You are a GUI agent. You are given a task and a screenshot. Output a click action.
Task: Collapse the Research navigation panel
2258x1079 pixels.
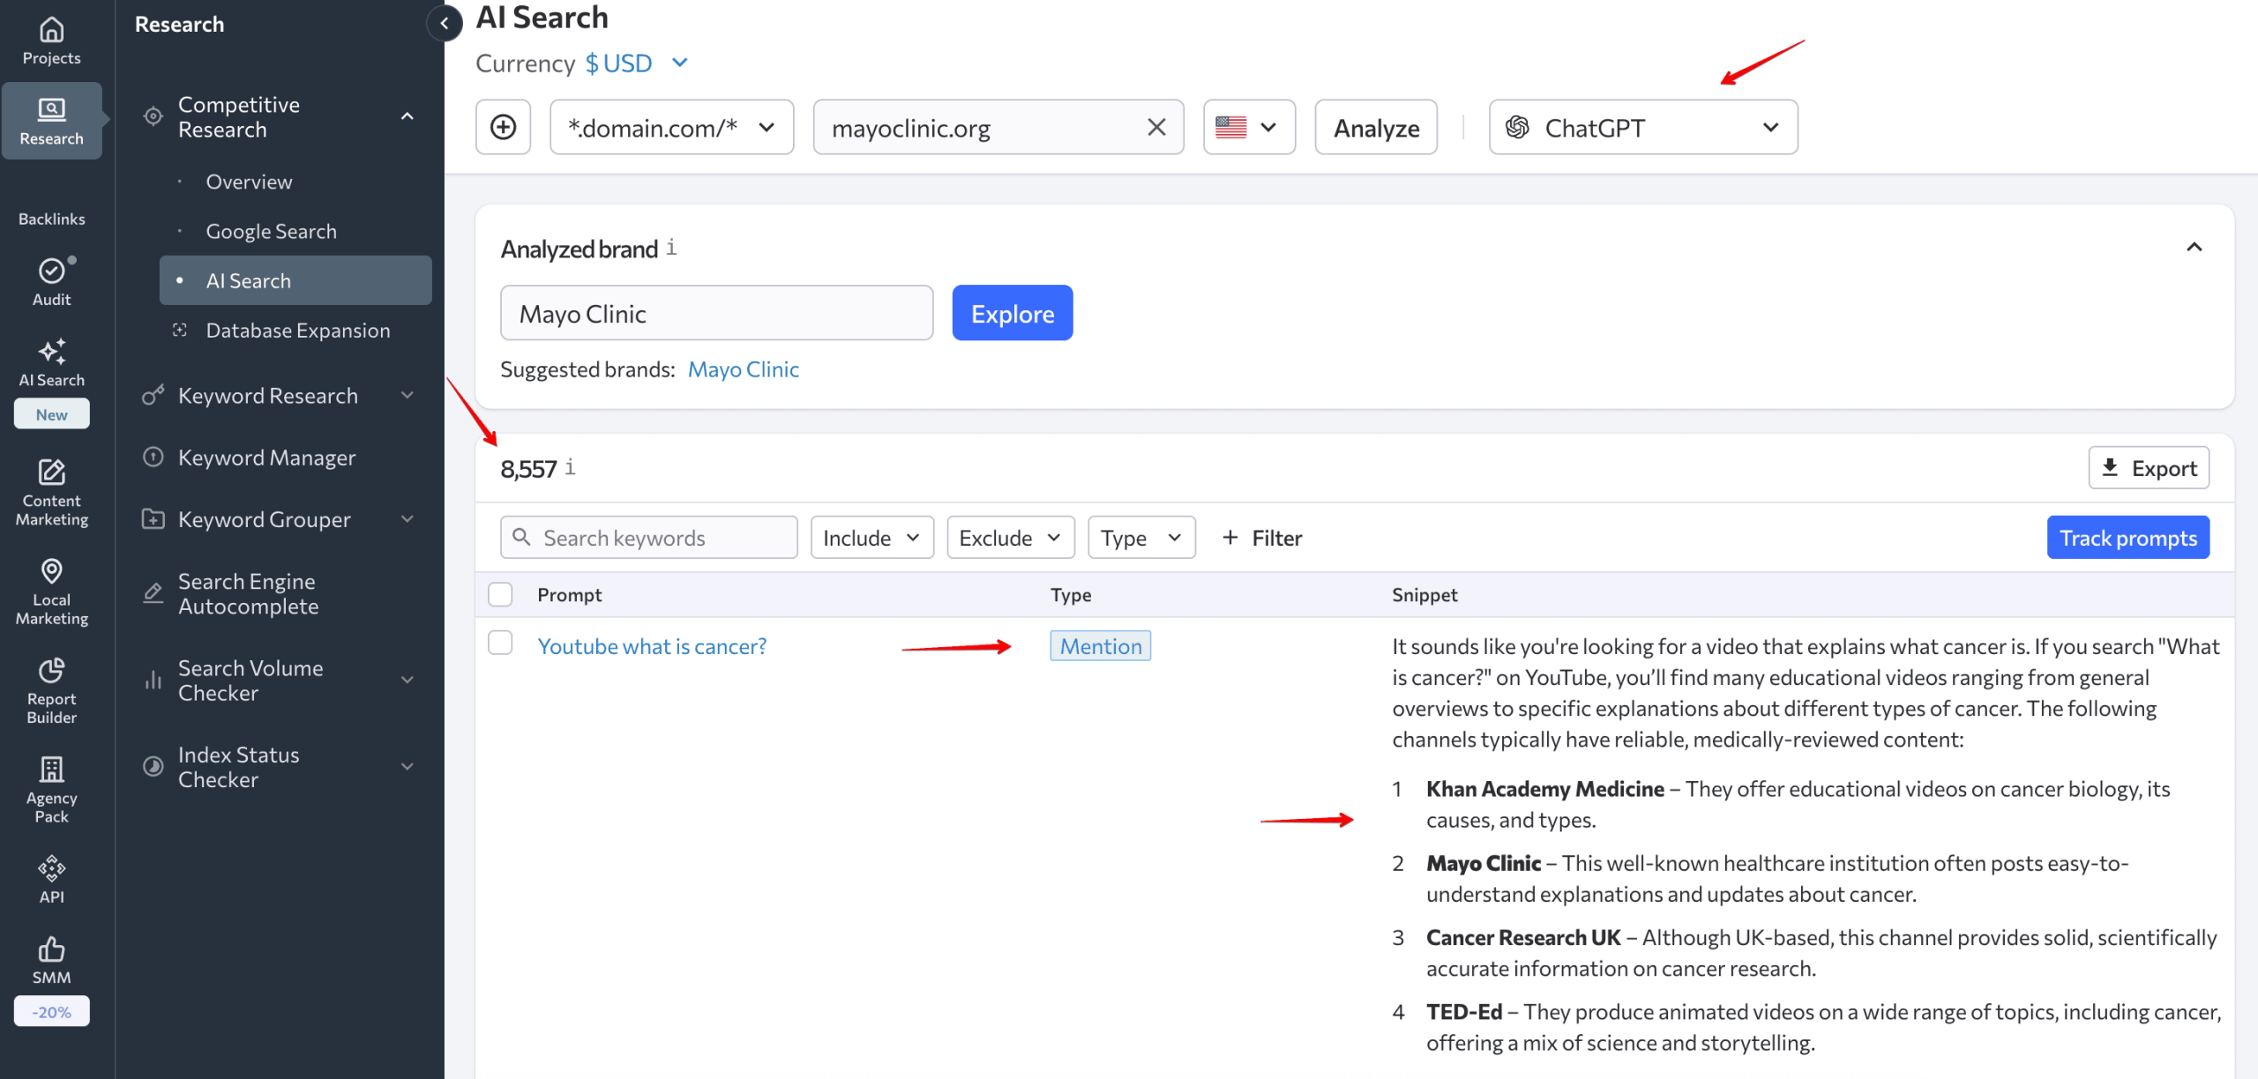[445, 24]
